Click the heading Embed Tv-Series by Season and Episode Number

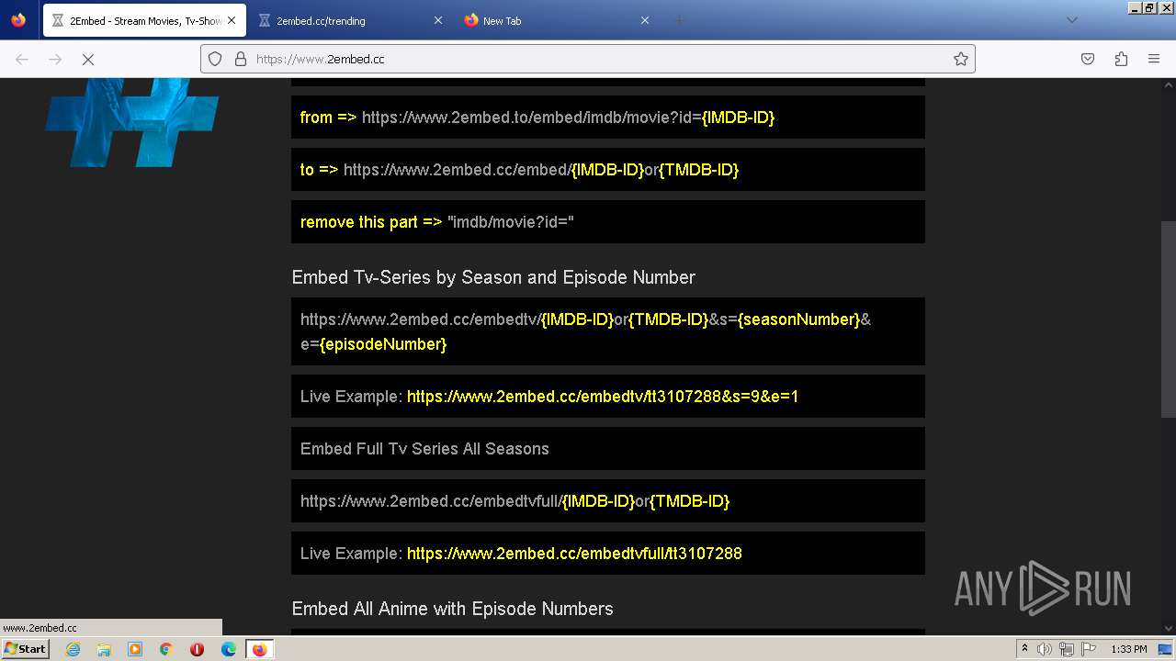tap(493, 277)
